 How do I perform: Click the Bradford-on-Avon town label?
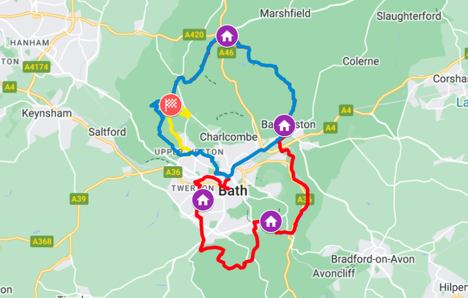[x=373, y=259]
